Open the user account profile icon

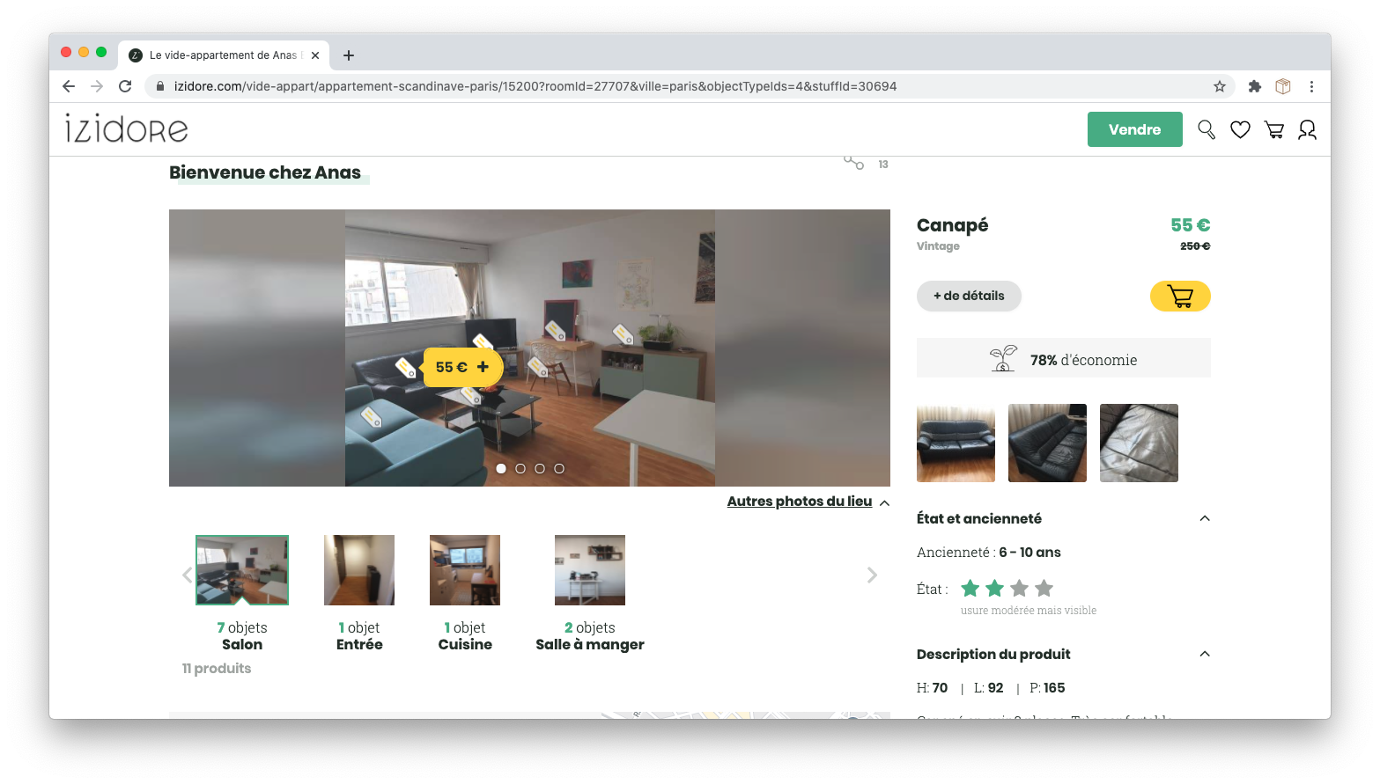pyautogui.click(x=1307, y=130)
